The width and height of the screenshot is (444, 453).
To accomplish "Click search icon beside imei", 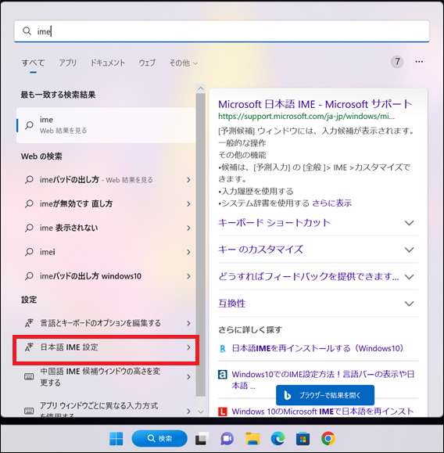I will click(29, 252).
